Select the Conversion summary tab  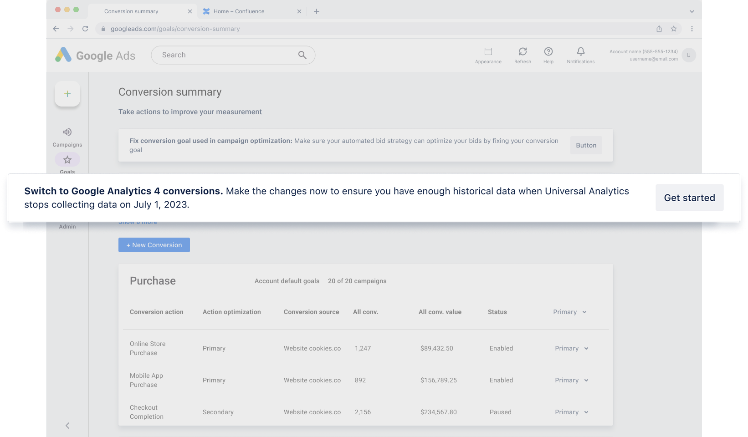[143, 11]
